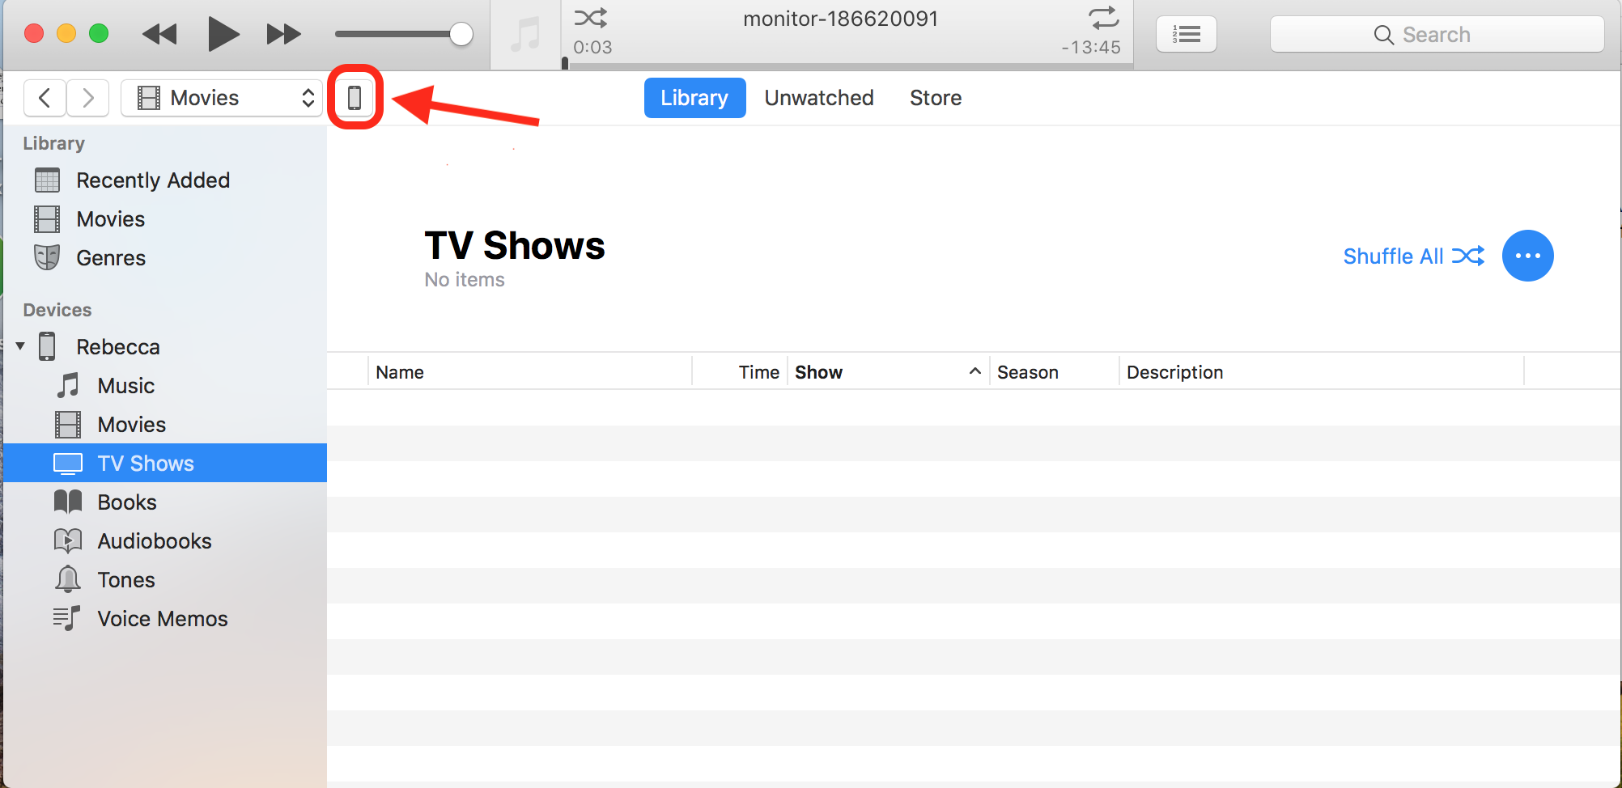Select TV Shows under Rebecca
The width and height of the screenshot is (1622, 788).
165,463
